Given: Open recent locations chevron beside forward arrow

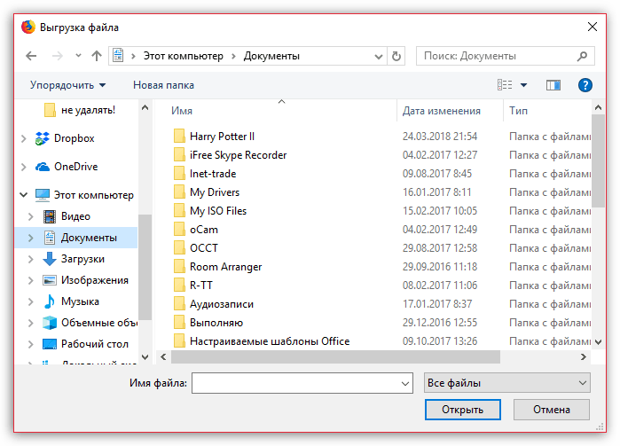Looking at the screenshot, I should (x=78, y=56).
